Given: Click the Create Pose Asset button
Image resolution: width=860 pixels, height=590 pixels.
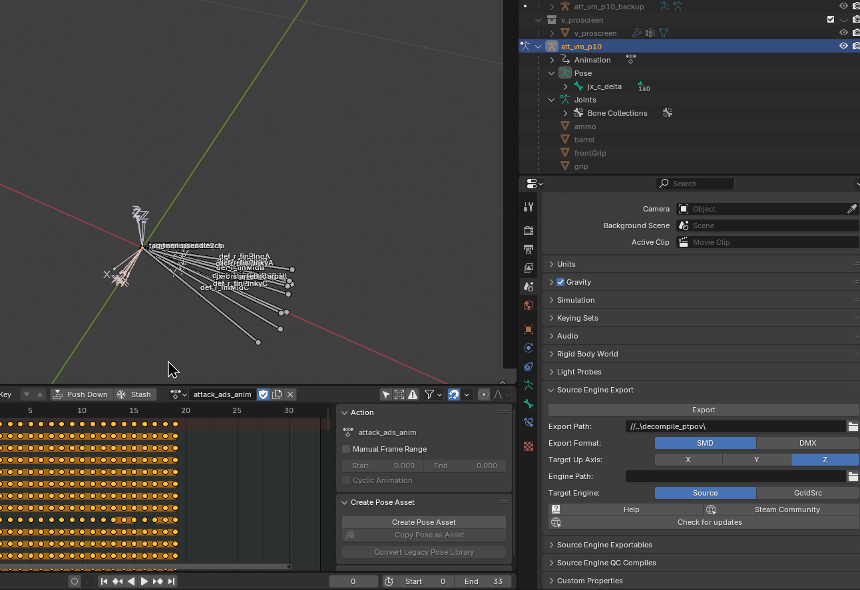Looking at the screenshot, I should point(423,522).
